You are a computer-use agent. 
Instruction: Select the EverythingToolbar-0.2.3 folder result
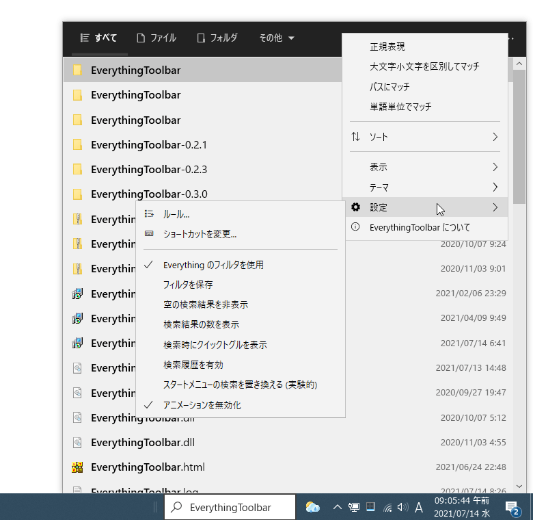(202, 169)
